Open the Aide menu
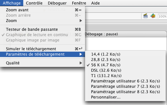The height and width of the screenshot is (105, 167). point(96,3)
